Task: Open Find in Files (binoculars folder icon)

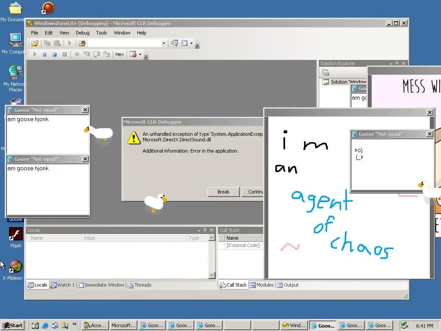Action: (x=82, y=43)
